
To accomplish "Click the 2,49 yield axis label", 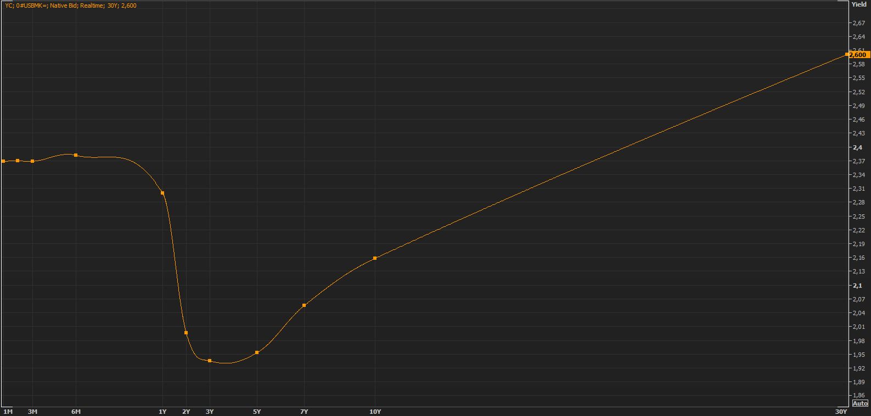I will [x=858, y=106].
